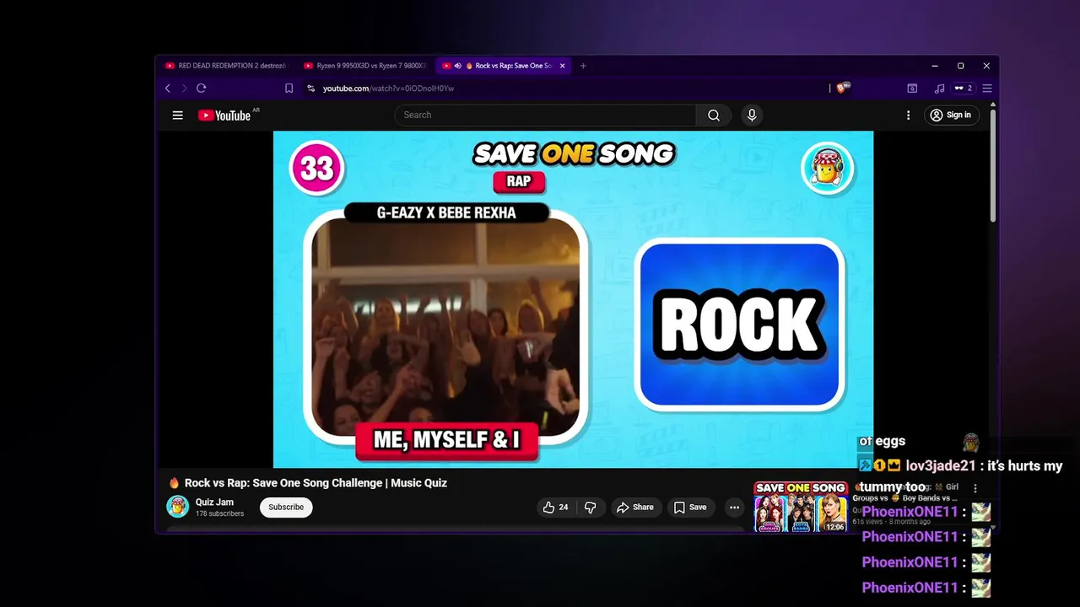The height and width of the screenshot is (607, 1080).
Task: Dislike the video with thumbs down
Action: coord(591,508)
